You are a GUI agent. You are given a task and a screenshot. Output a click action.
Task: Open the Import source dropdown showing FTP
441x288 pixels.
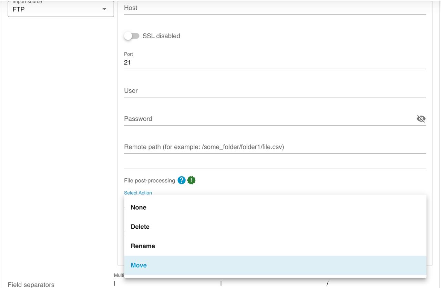61,9
